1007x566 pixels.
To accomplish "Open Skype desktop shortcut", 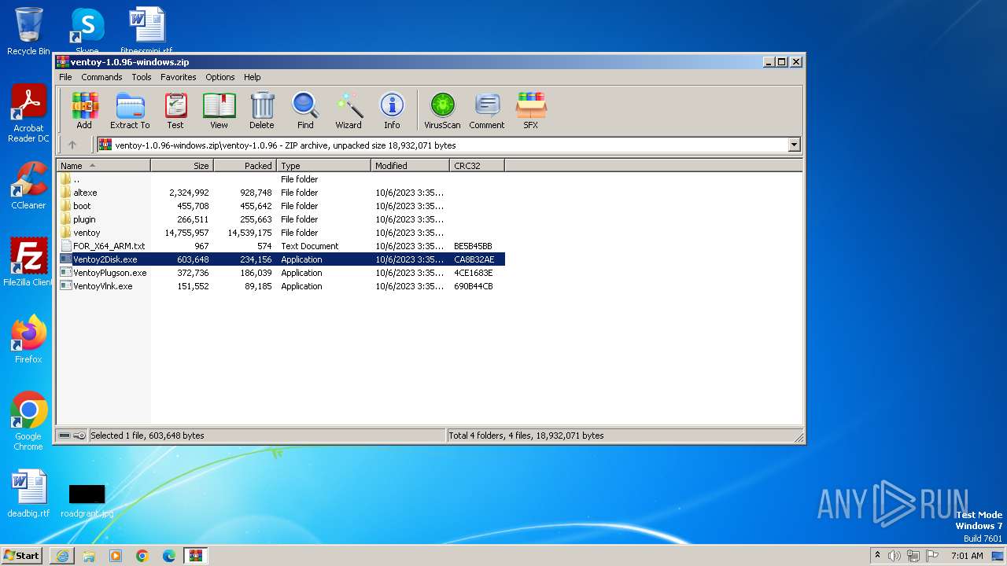I will click(87, 31).
